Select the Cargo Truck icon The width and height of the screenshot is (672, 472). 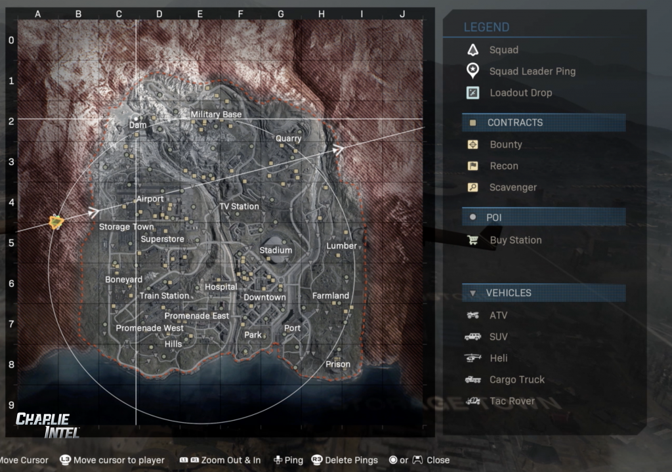pos(472,379)
